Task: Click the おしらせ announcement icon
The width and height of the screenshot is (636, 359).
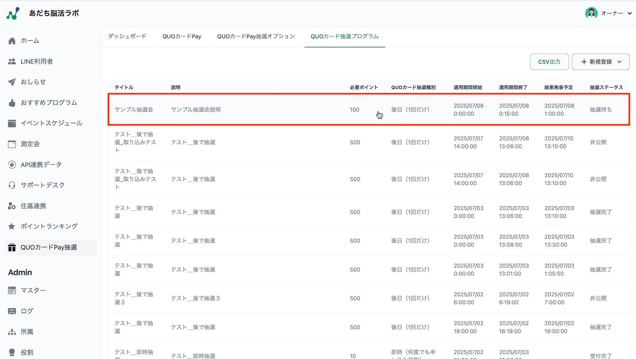Action: [12, 82]
